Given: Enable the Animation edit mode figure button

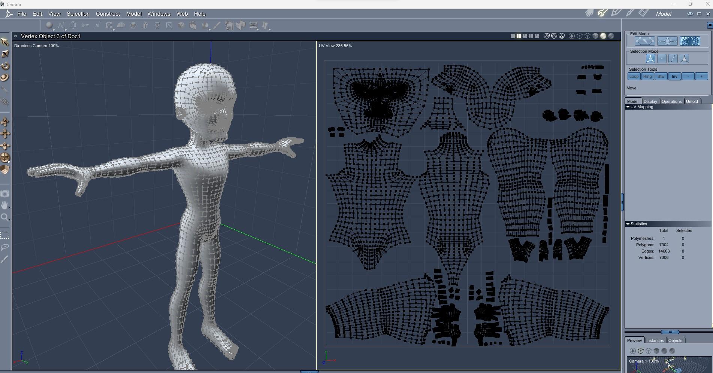Looking at the screenshot, I should [667, 41].
